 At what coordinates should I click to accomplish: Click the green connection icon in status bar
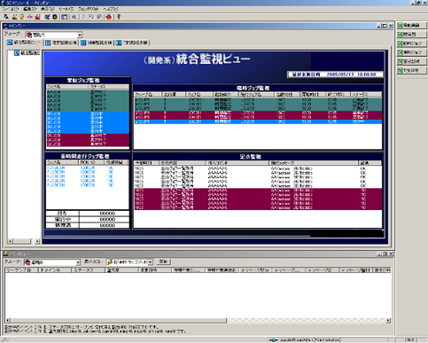[x=274, y=340]
